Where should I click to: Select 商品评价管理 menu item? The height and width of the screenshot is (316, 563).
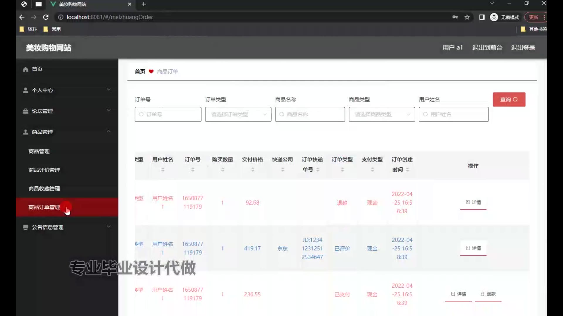(44, 170)
